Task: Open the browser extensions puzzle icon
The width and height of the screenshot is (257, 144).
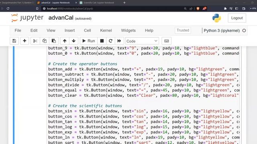Action: [x=225, y=8]
